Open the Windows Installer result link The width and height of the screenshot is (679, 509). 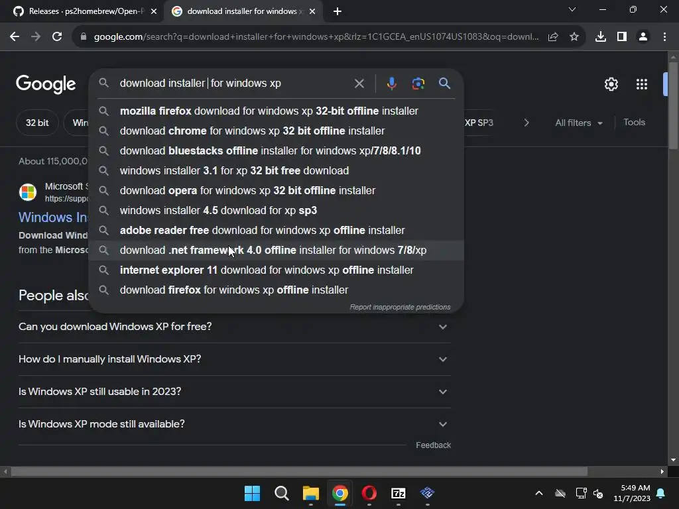(x=53, y=217)
